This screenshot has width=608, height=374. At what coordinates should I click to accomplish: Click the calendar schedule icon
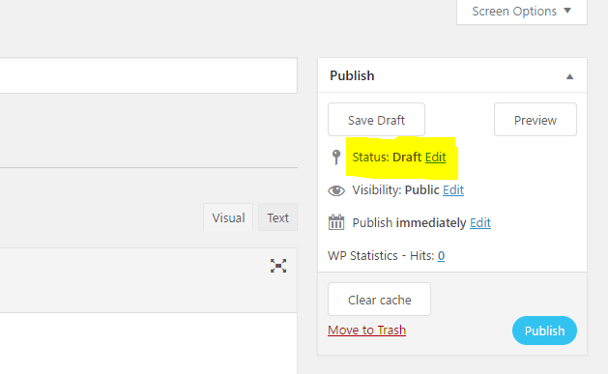tap(336, 222)
